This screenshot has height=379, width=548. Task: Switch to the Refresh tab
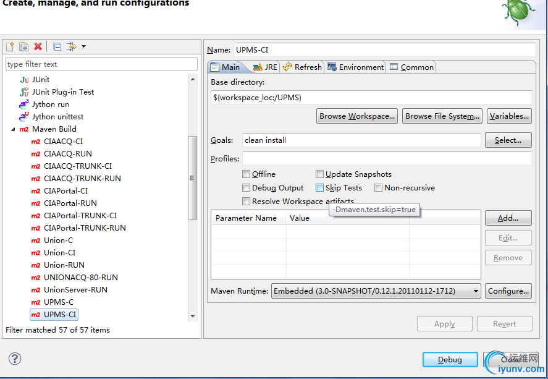(302, 67)
